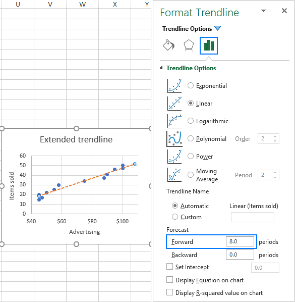The image size is (295, 302).
Task: Decrease the Moving Average Period spinner
Action: pyautogui.click(x=275, y=177)
